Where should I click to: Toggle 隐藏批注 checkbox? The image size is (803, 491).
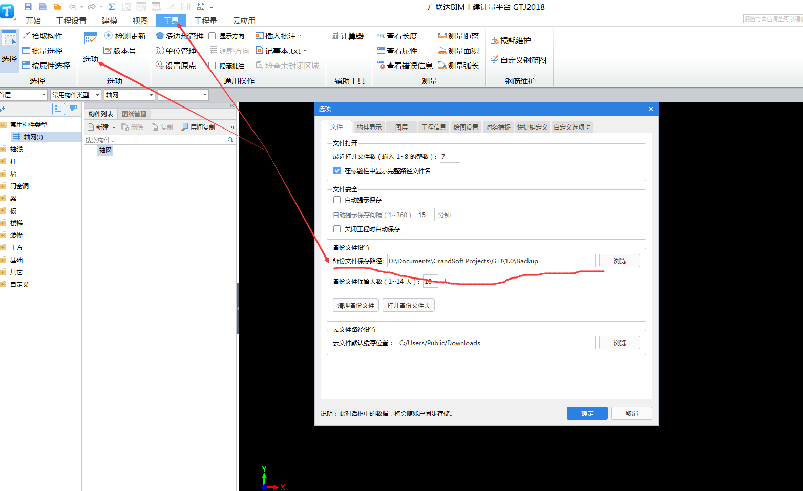[212, 66]
